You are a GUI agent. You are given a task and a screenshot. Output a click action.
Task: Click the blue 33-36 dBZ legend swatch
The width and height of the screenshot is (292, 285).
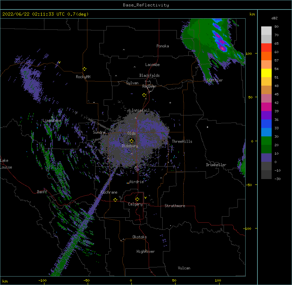point(266,124)
